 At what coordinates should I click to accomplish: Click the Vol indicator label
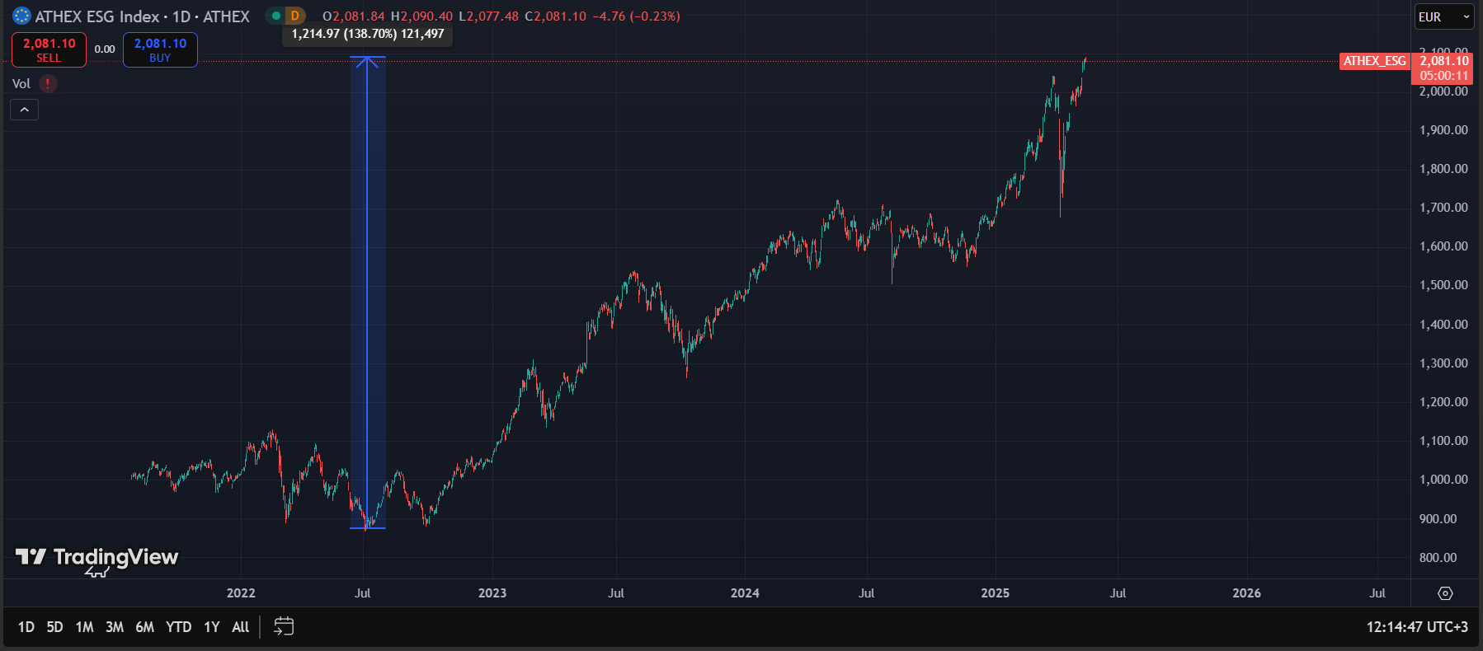click(x=21, y=83)
